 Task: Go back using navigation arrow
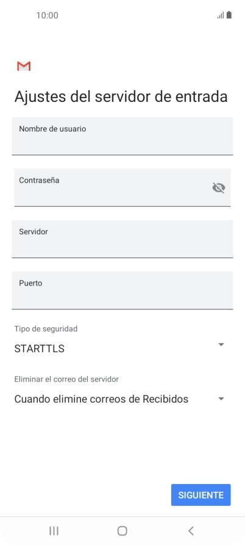[x=191, y=531]
